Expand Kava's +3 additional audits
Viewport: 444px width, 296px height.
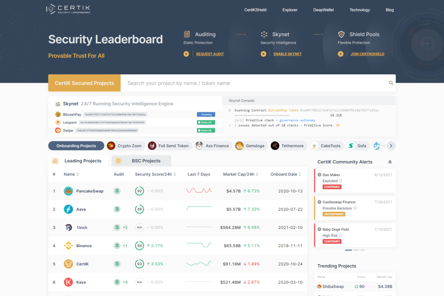click(125, 282)
